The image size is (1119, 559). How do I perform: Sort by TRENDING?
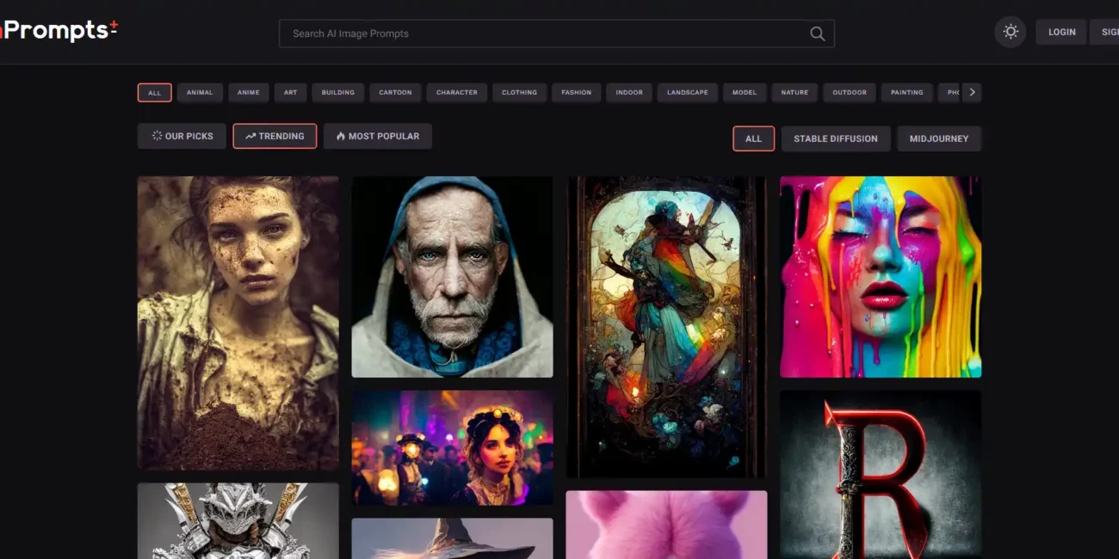point(275,136)
